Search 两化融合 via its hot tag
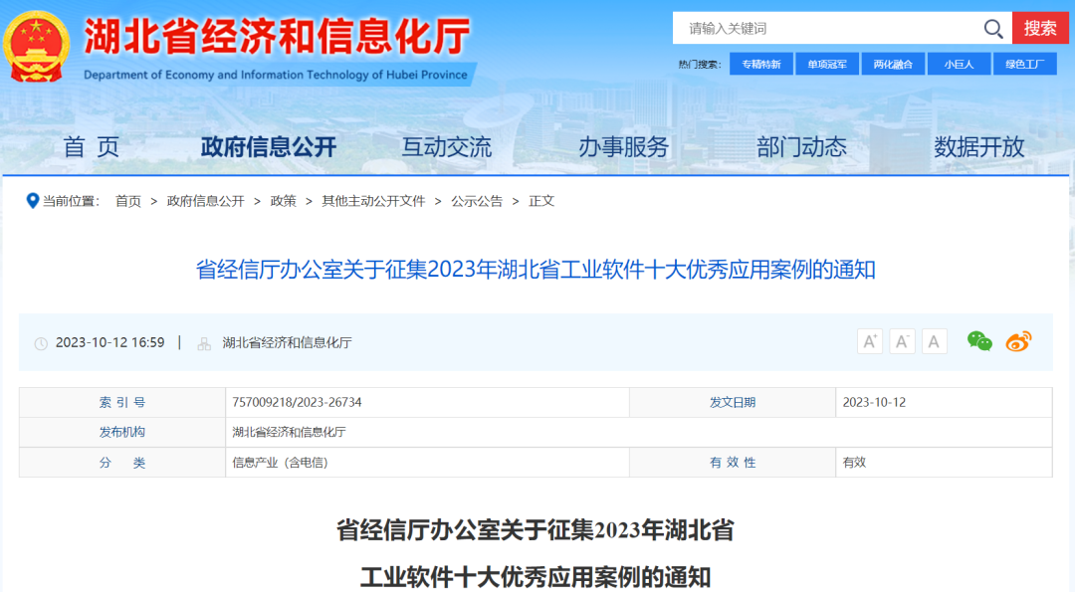 [893, 63]
